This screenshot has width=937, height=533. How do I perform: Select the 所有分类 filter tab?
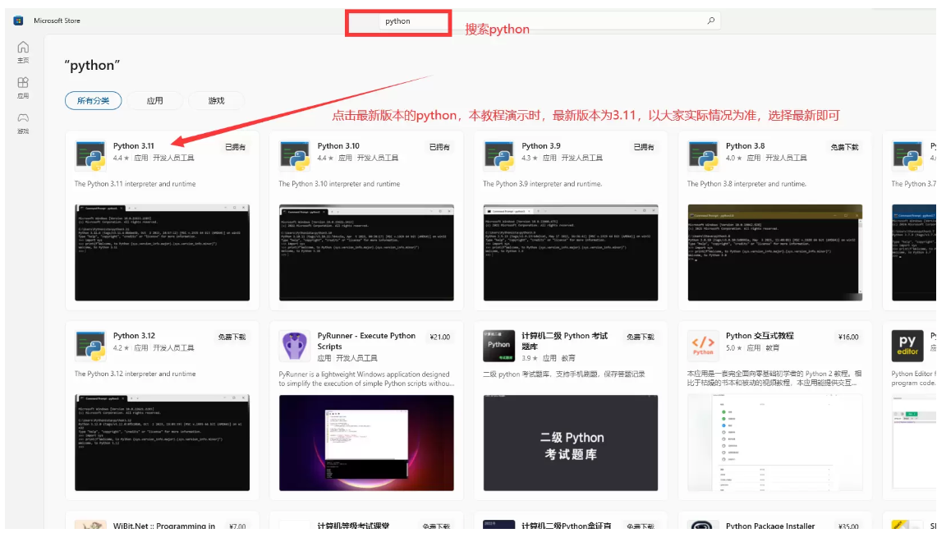[x=94, y=100]
